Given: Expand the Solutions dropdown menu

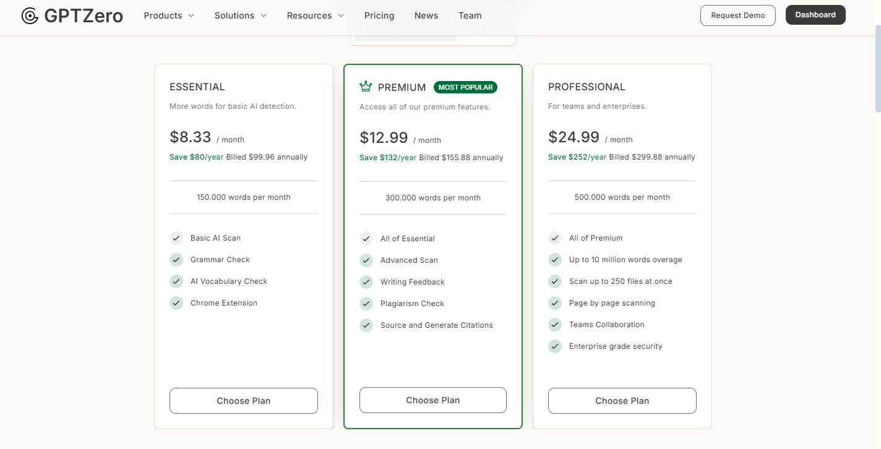Looking at the screenshot, I should pos(241,15).
